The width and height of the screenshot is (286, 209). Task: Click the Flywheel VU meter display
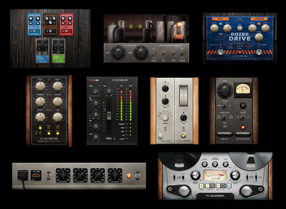coord(215,175)
